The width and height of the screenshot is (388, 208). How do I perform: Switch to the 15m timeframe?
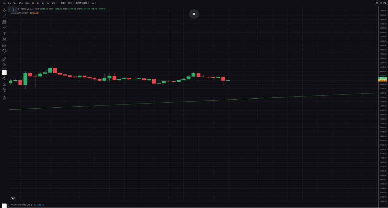point(21,3)
